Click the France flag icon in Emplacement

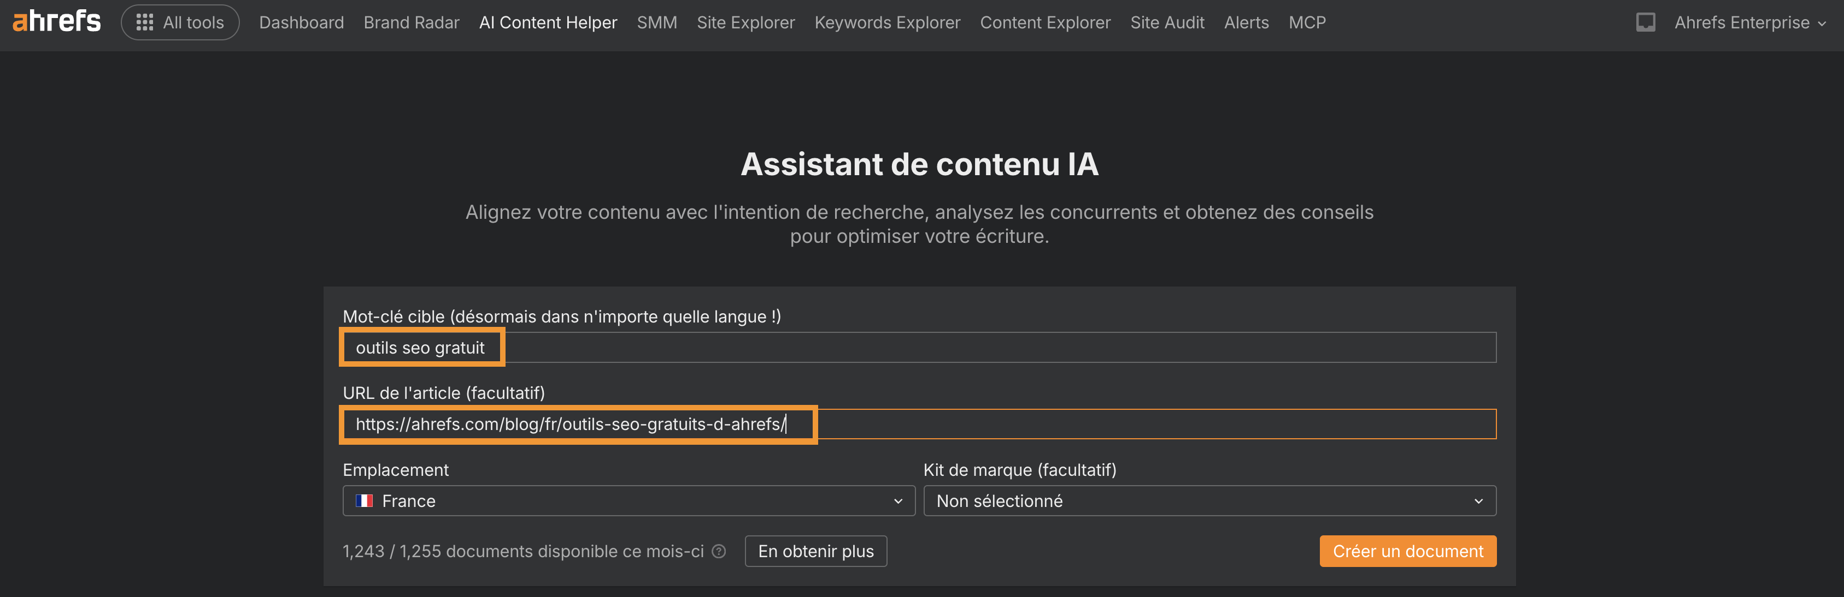click(366, 500)
